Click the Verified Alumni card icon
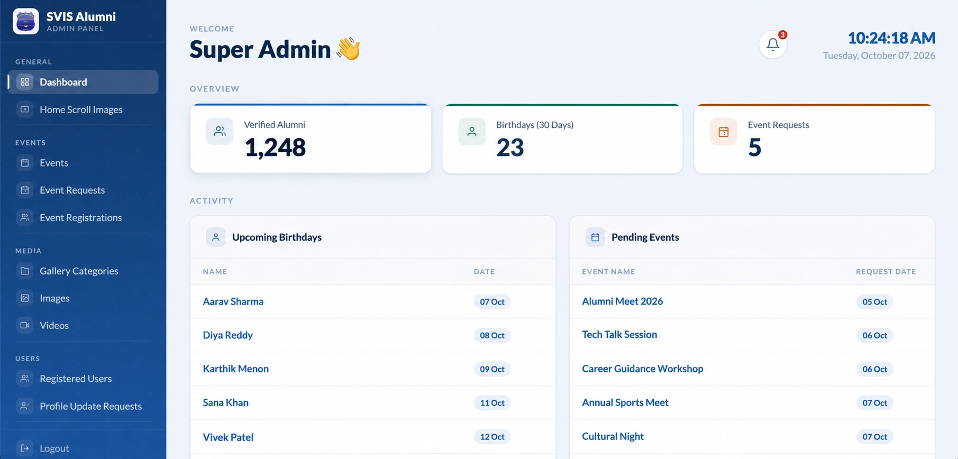 [220, 132]
